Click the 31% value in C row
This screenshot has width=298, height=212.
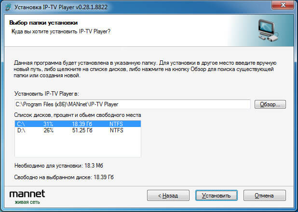[48, 124]
